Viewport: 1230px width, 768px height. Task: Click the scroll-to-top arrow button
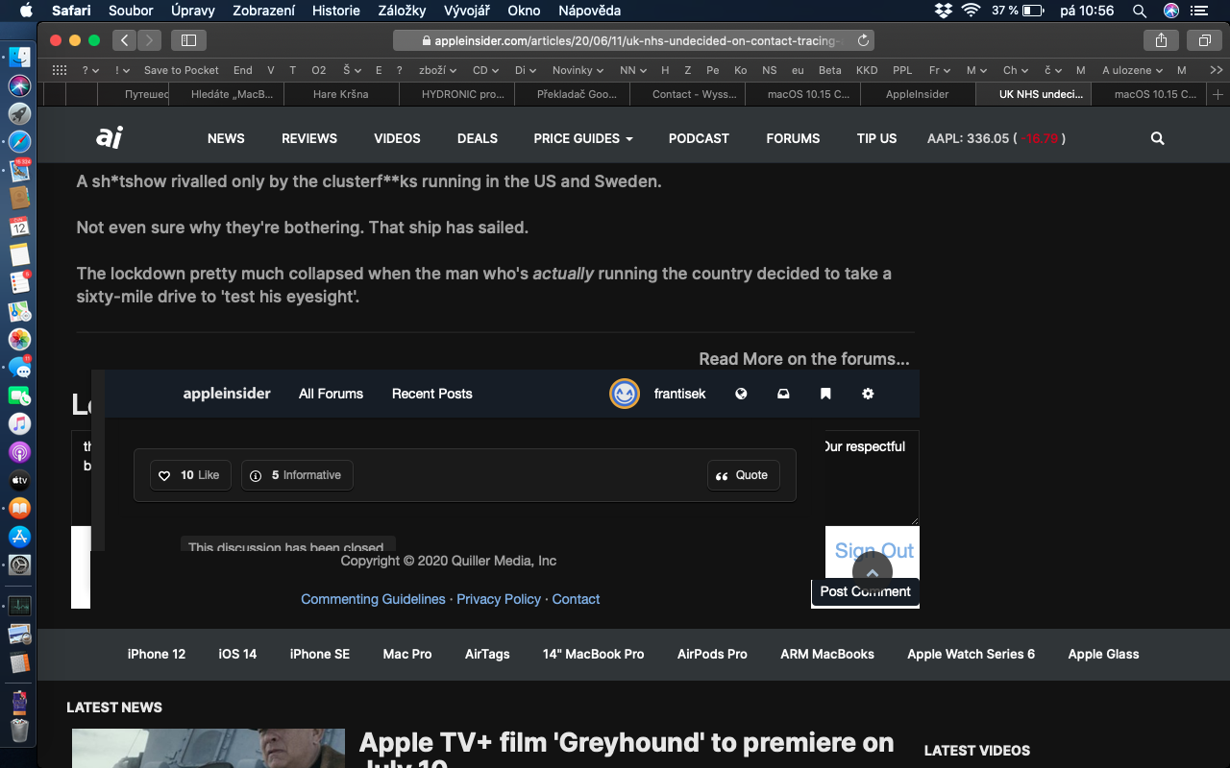872,573
